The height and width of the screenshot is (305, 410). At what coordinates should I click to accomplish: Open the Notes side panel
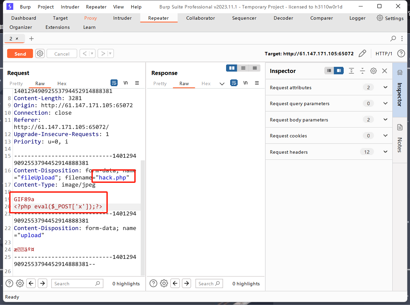tap(399, 140)
